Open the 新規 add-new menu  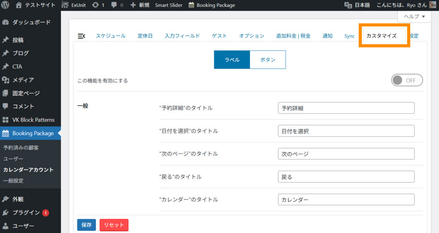tap(140, 5)
